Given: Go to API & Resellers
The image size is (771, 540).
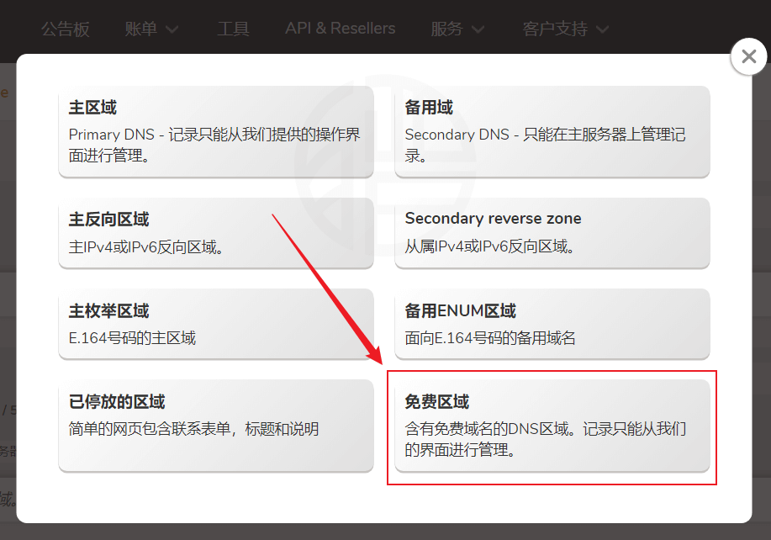Looking at the screenshot, I should pos(340,29).
